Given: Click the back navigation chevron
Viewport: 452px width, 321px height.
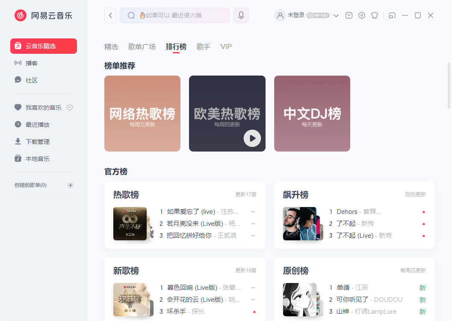Looking at the screenshot, I should [x=110, y=15].
